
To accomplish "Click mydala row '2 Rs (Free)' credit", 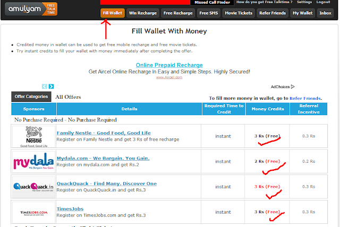I will pos(267,161).
